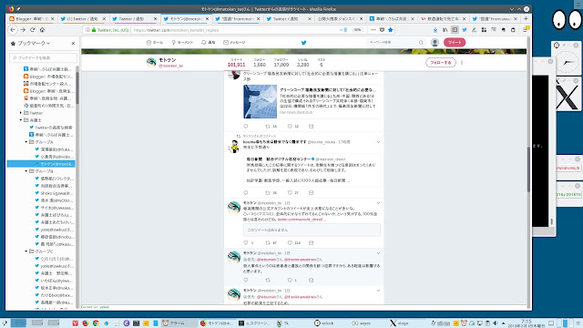Retweet the tweet showing 87 retweets

268,243
